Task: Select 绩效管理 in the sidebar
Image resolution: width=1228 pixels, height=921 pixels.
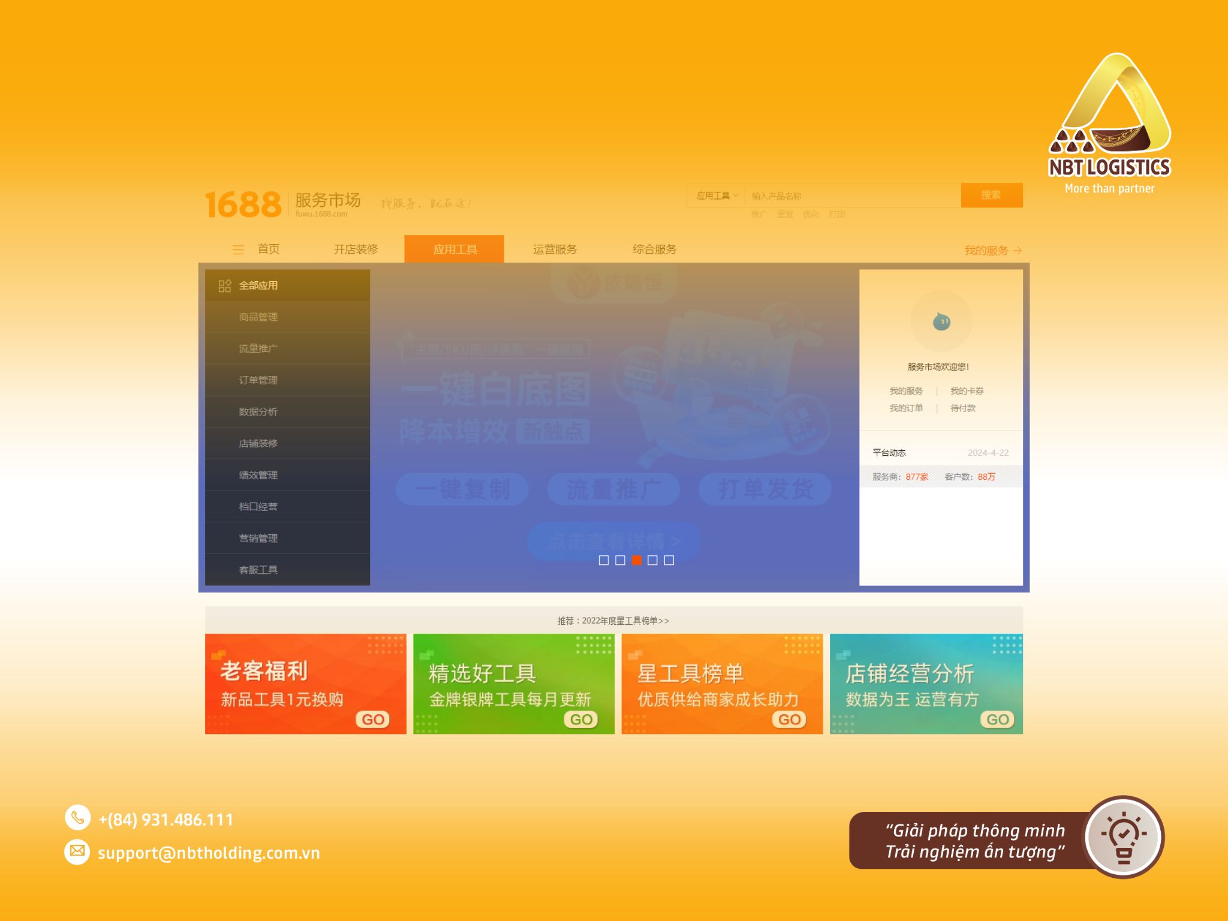Action: point(287,475)
